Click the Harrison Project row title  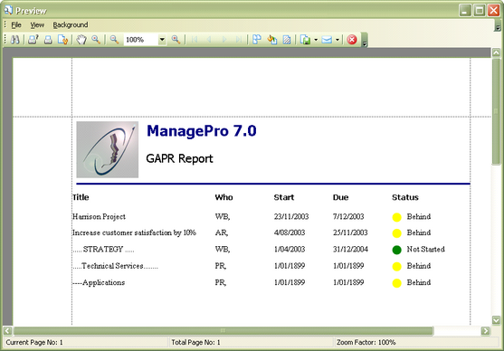coord(99,216)
